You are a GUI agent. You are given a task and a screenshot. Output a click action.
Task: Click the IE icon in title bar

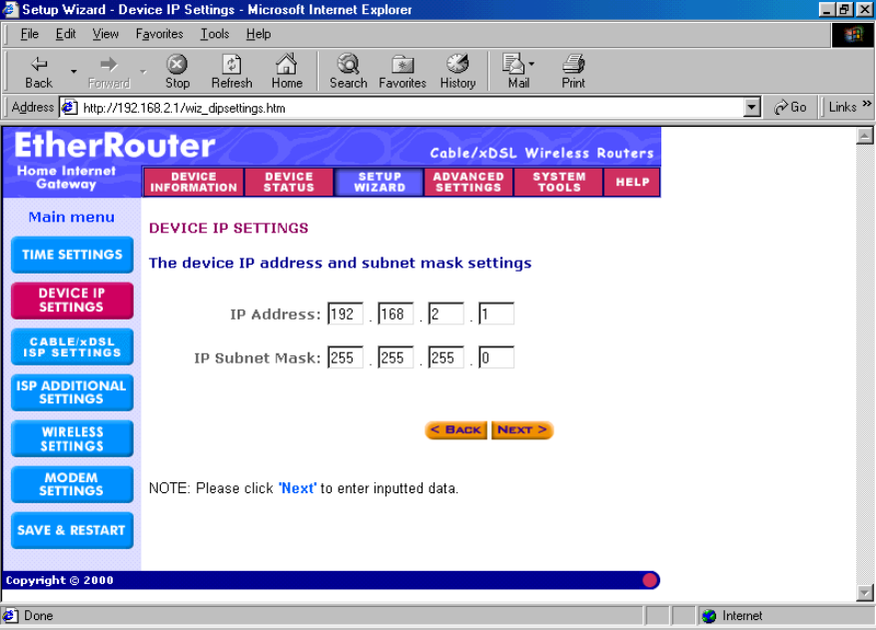[10, 10]
